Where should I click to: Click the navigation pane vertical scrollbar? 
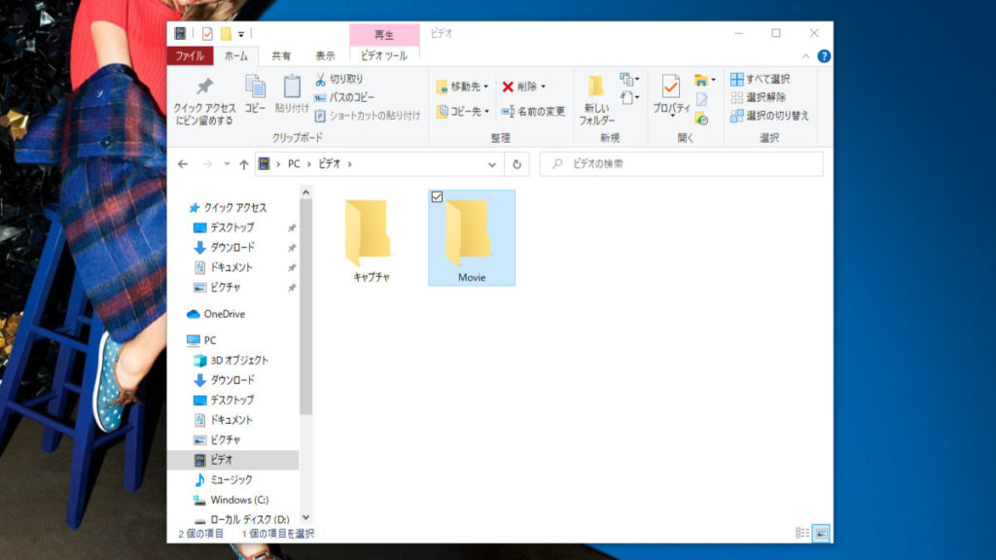pos(305,311)
